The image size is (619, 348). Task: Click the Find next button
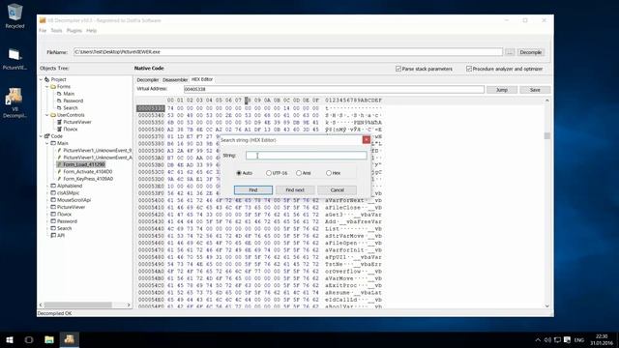point(295,190)
